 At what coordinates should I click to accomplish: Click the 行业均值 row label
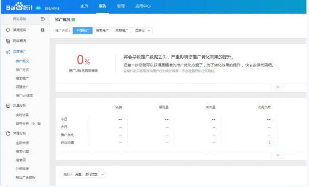(67, 143)
